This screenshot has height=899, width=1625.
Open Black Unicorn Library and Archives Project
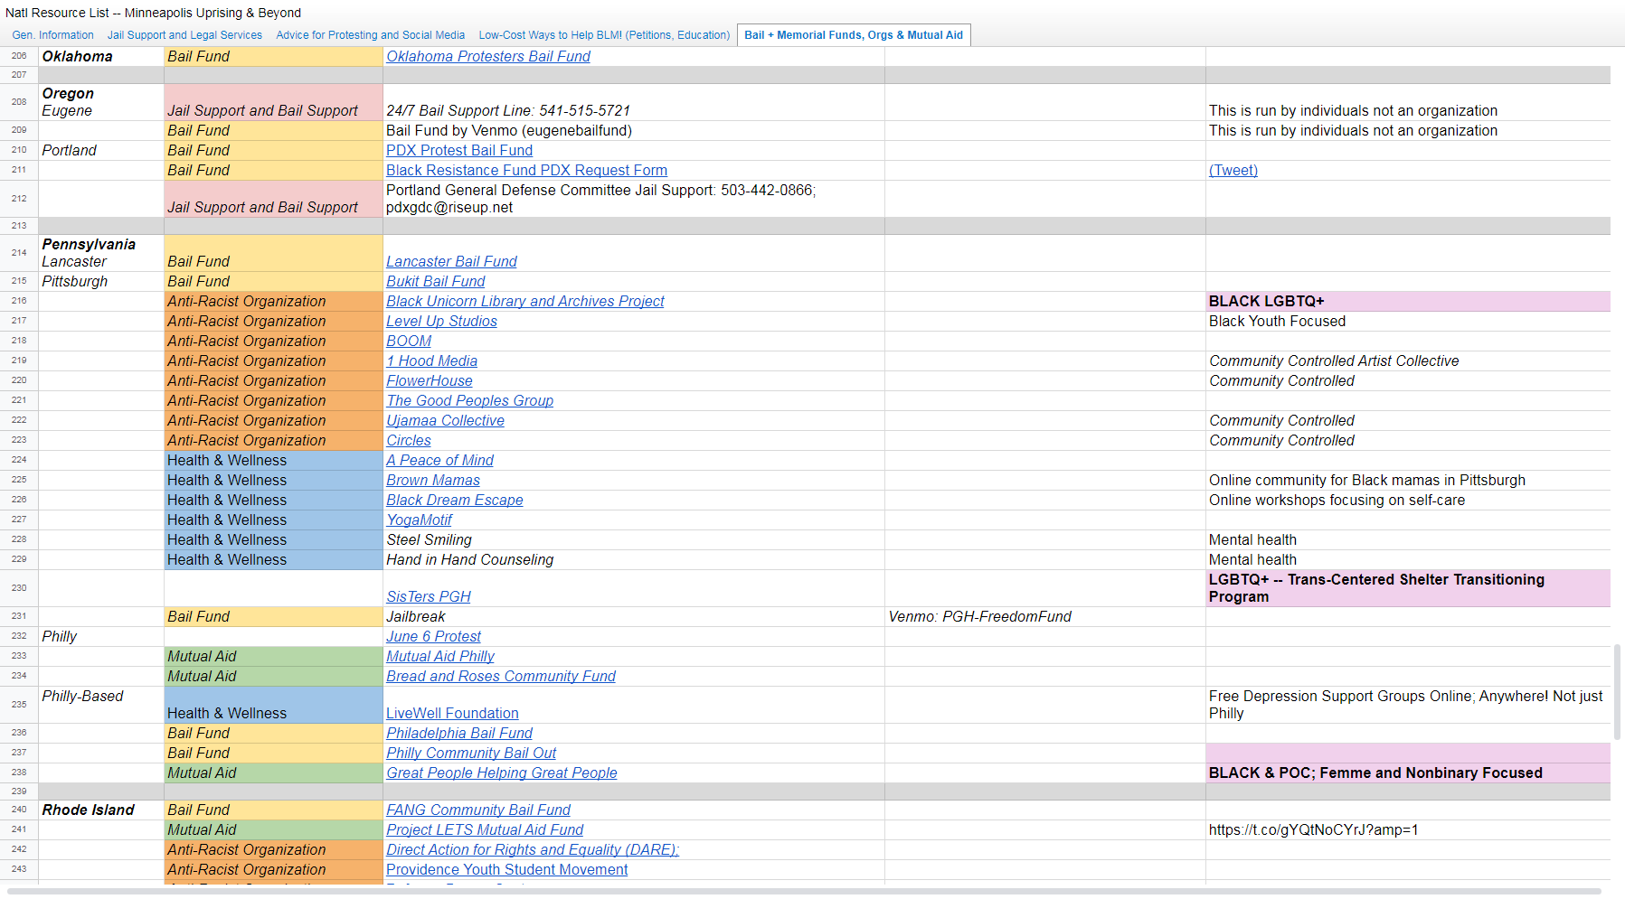(x=525, y=301)
